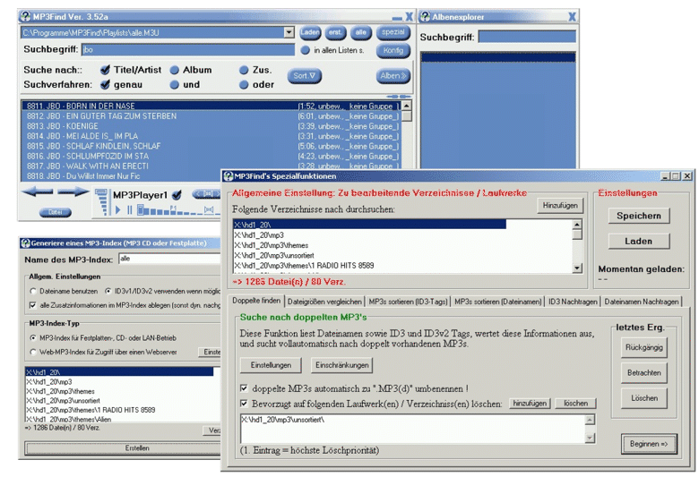Open the 'ID3 Nachtragen' tab
Screen dimensions: 699x477
(x=573, y=302)
